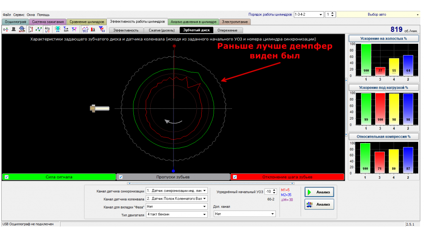Open the Доп. канал dropdown

click(244, 214)
